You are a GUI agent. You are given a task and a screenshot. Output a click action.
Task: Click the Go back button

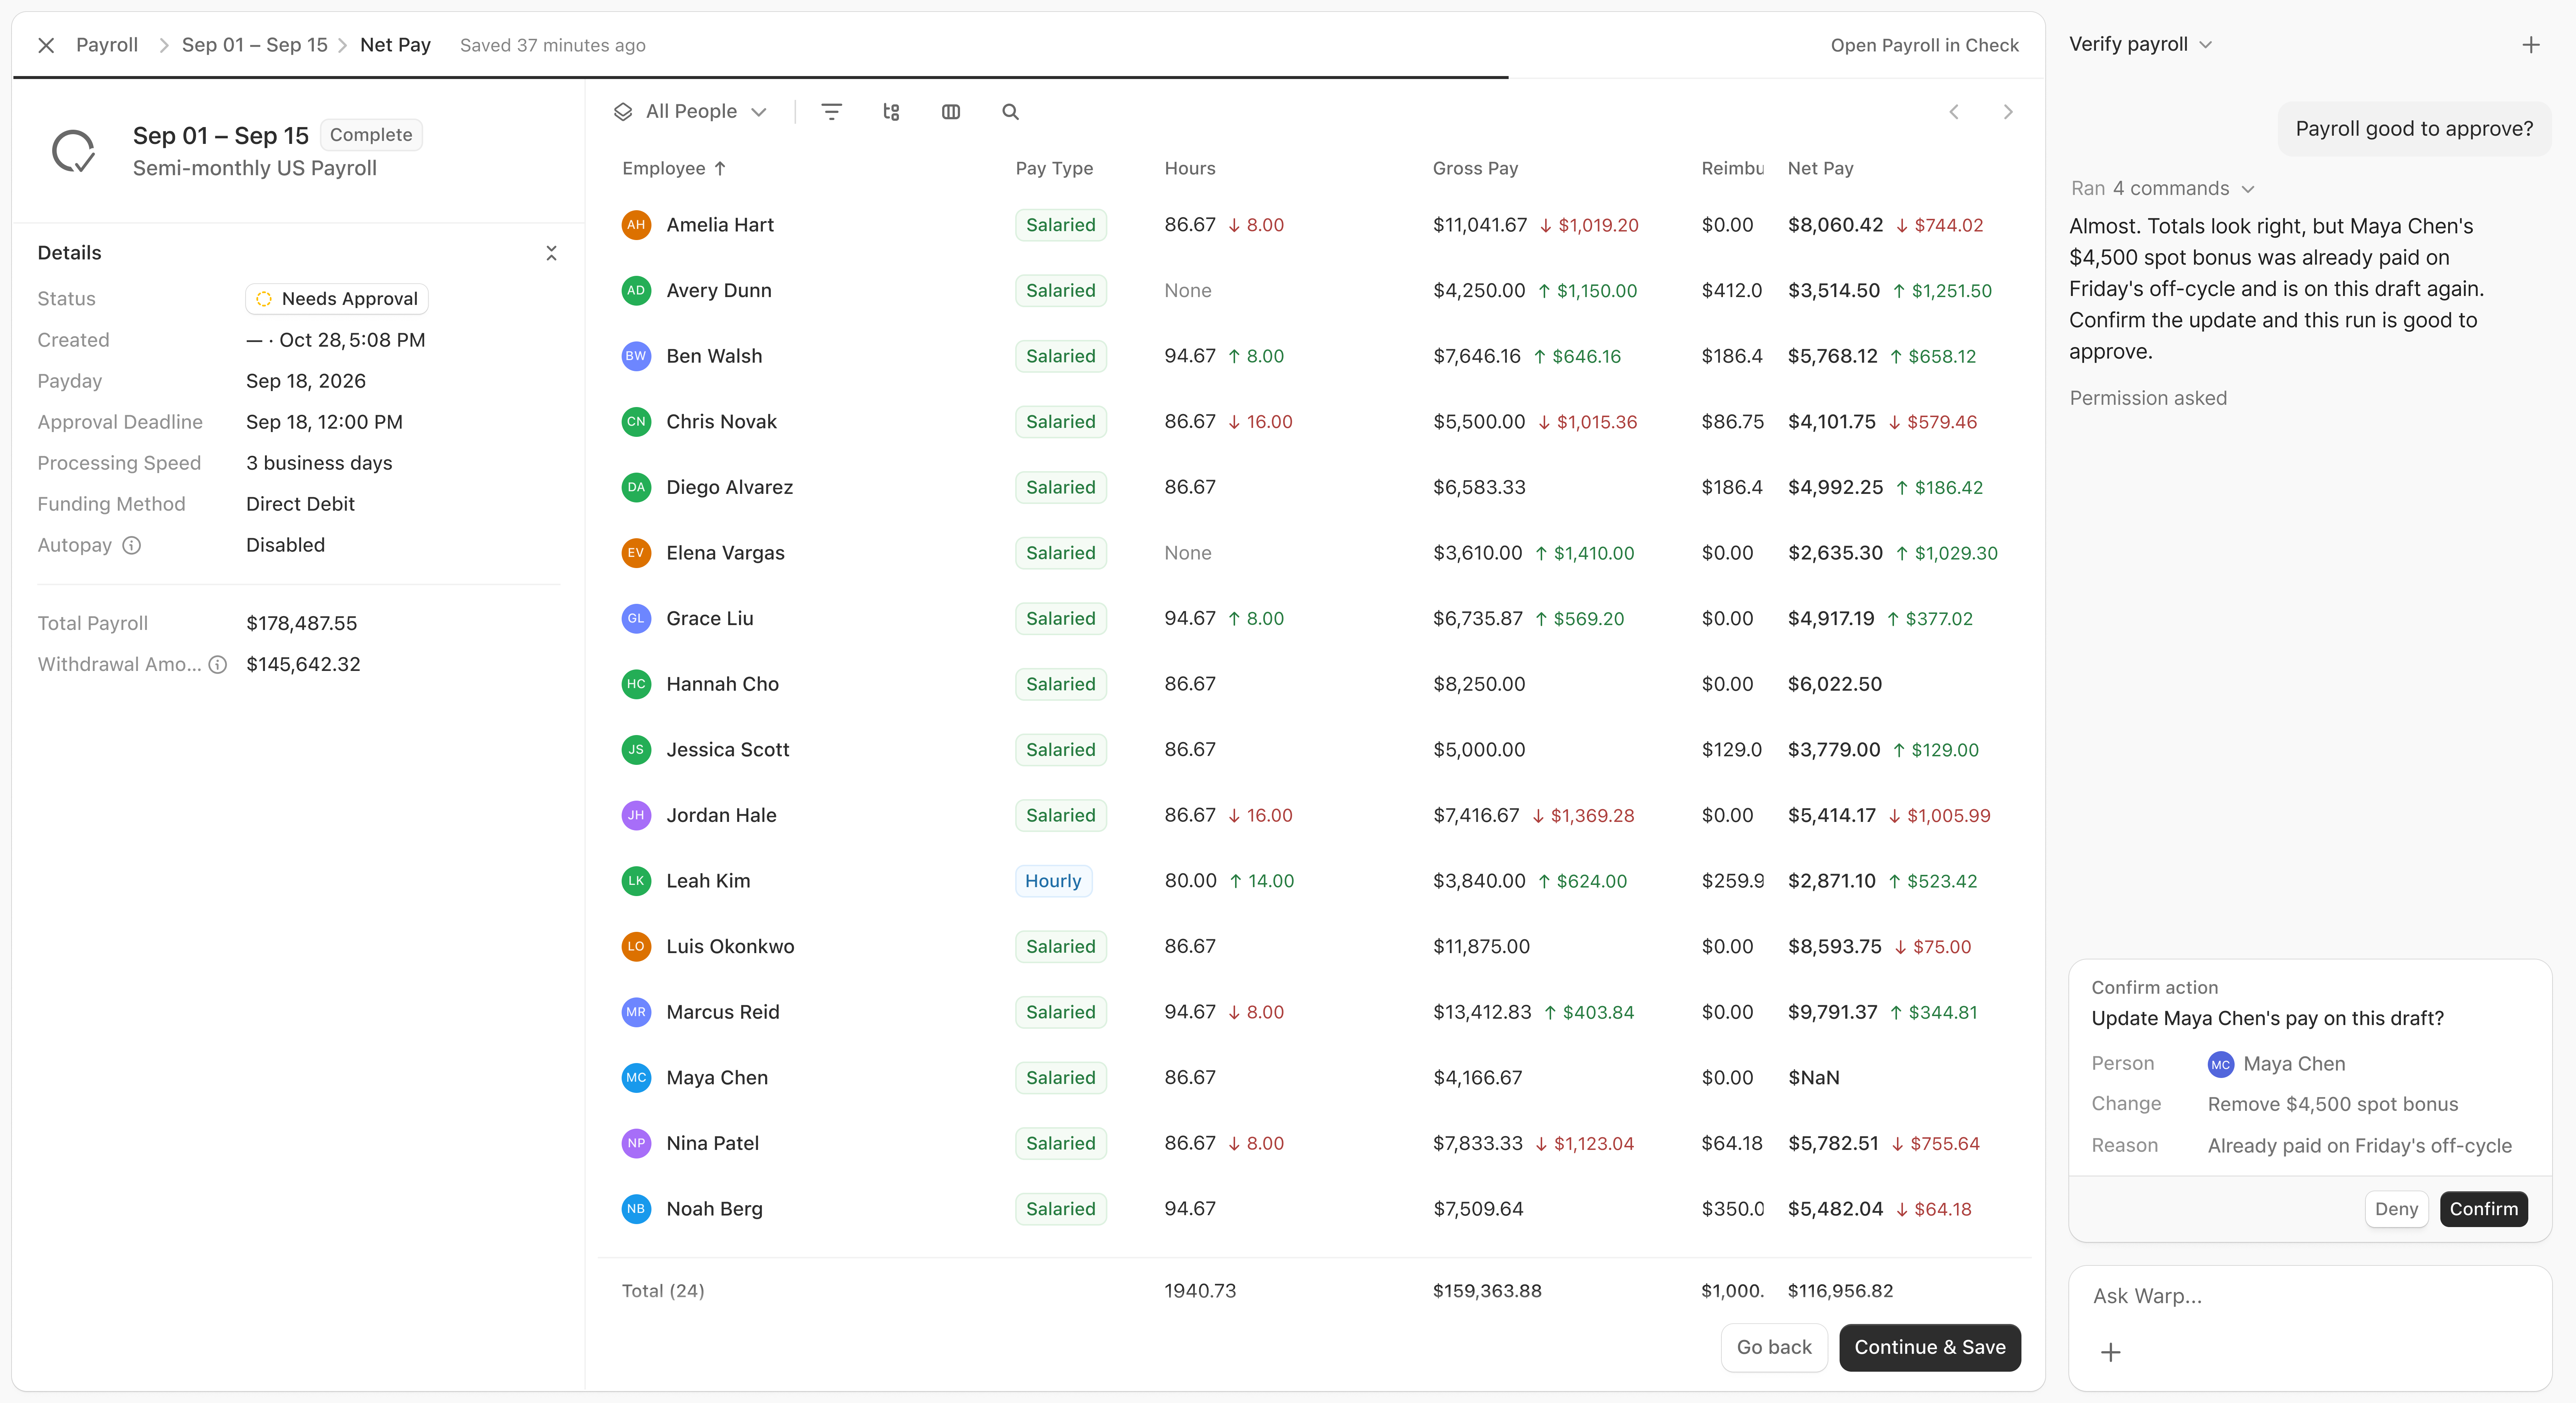[x=1774, y=1347]
